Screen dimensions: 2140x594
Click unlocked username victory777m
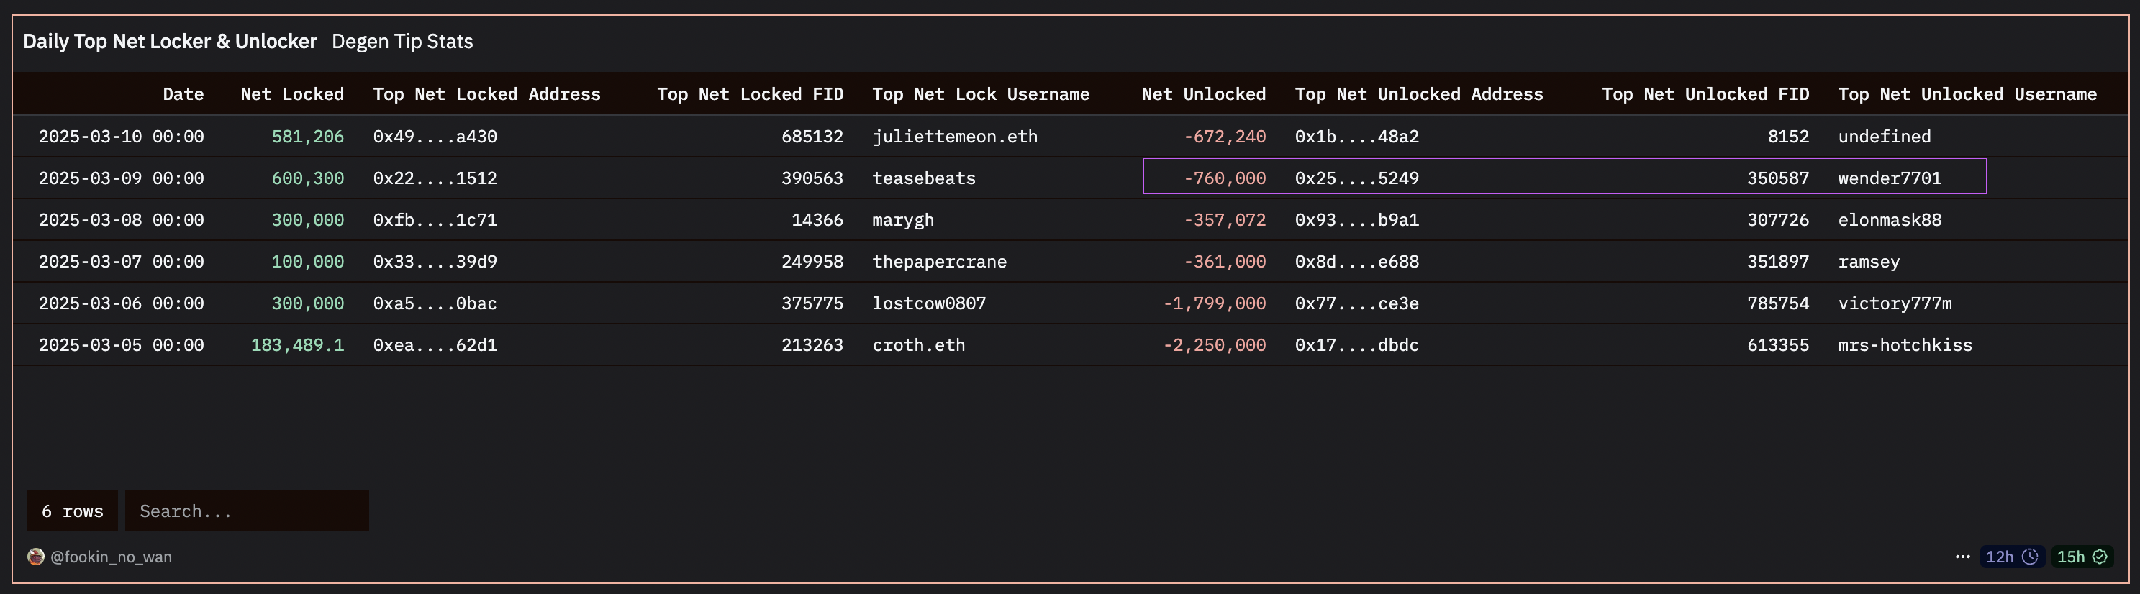pyautogui.click(x=1895, y=303)
